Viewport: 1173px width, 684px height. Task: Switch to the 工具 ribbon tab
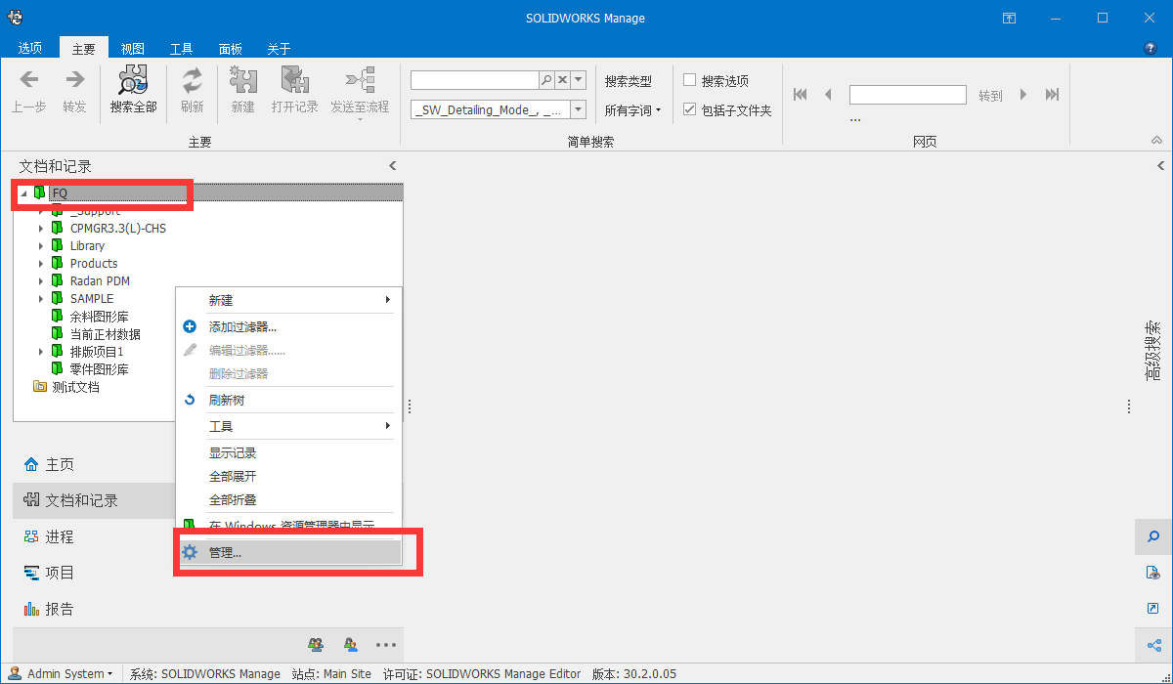click(x=182, y=48)
